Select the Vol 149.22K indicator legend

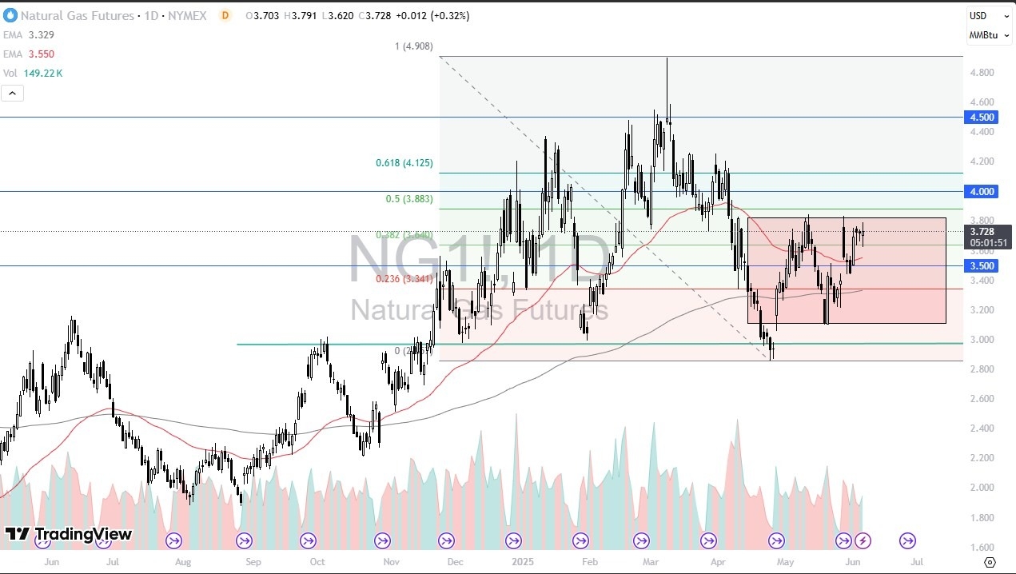[34, 73]
